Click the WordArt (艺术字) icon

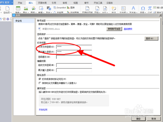[133, 8]
